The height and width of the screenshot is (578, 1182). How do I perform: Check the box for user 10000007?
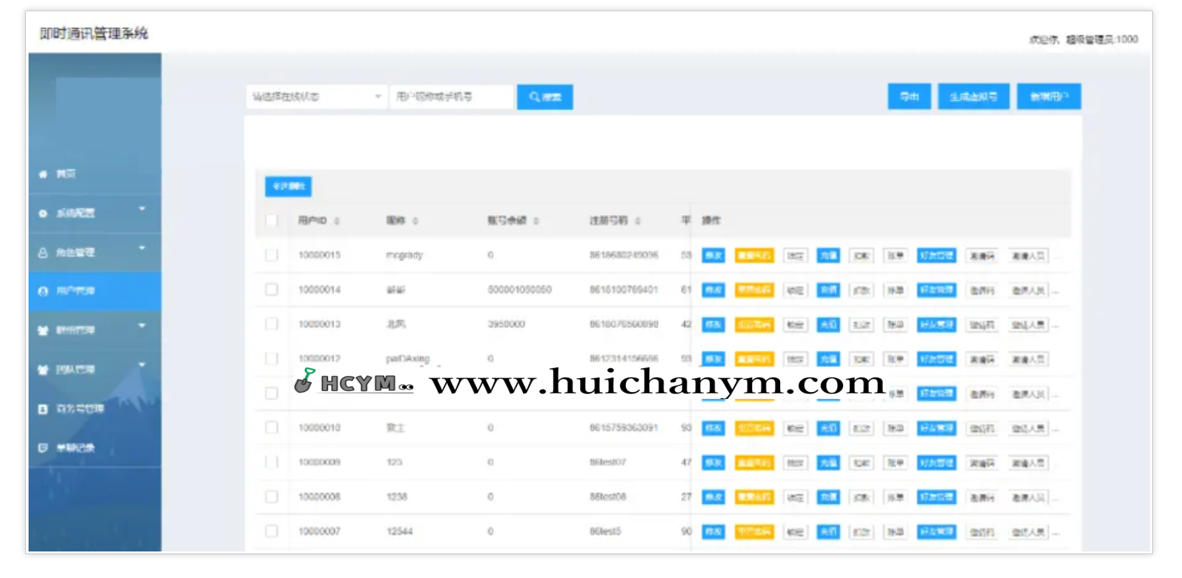coord(272,531)
